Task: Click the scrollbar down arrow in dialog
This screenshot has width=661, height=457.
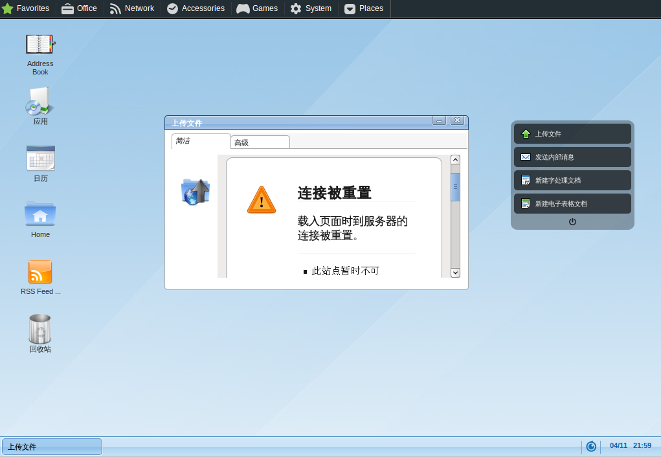Action: click(455, 273)
